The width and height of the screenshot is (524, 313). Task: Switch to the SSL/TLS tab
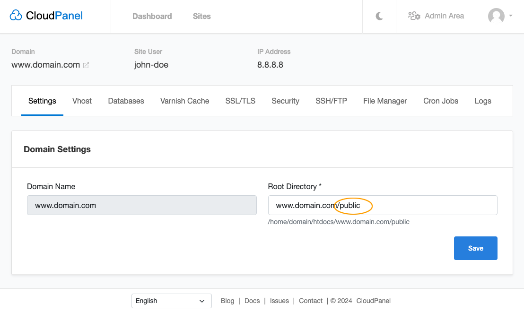[240, 101]
